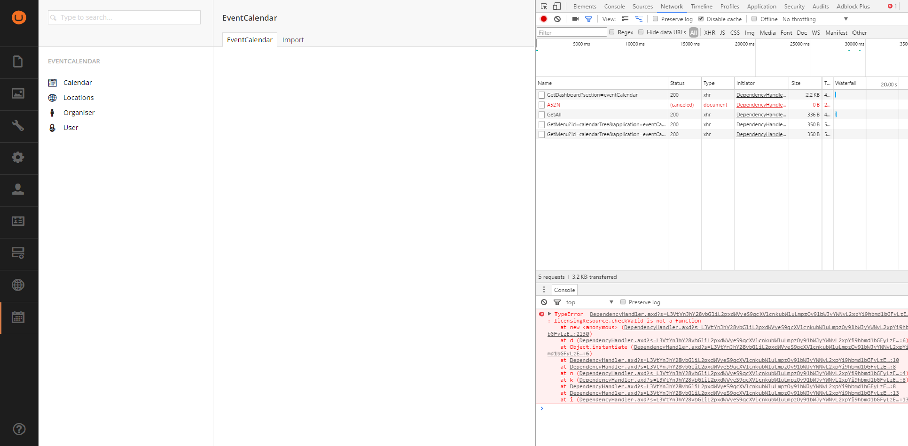Toggle the network filter funnel icon
The width and height of the screenshot is (908, 446).
588,19
